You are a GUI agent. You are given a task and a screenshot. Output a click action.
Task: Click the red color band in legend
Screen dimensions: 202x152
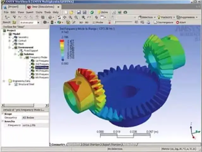click(x=62, y=41)
